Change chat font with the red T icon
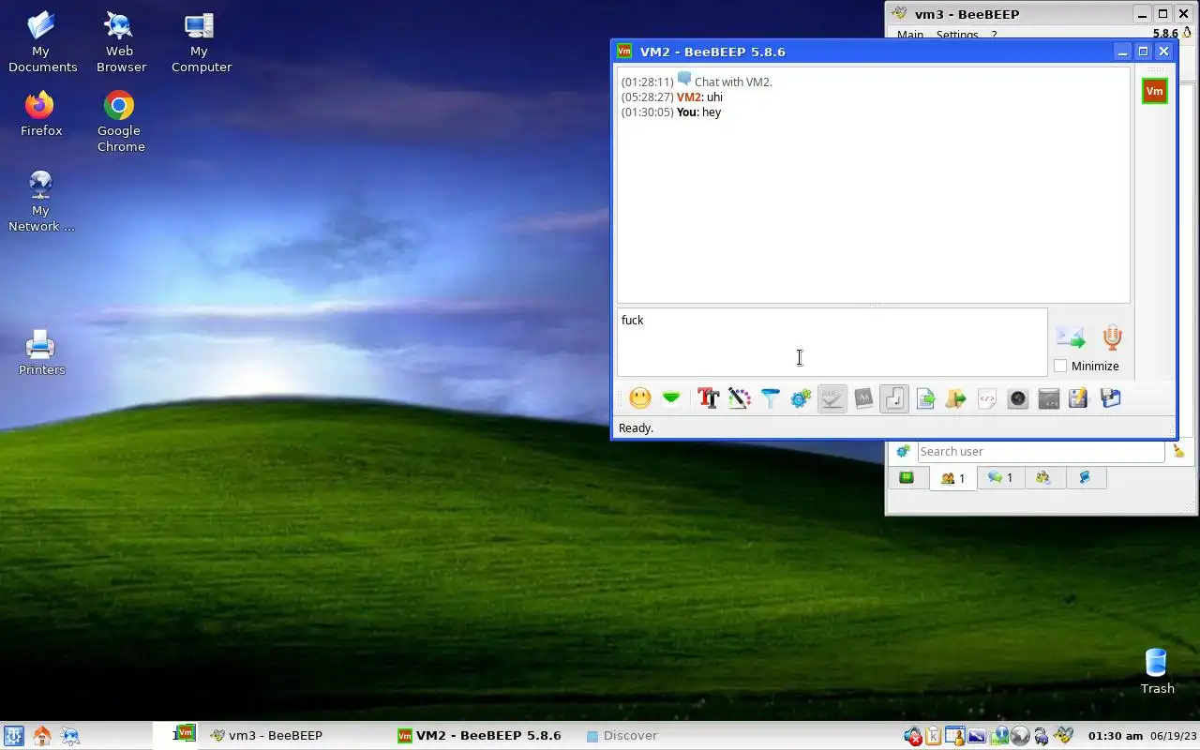Image resolution: width=1200 pixels, height=750 pixels. 709,398
